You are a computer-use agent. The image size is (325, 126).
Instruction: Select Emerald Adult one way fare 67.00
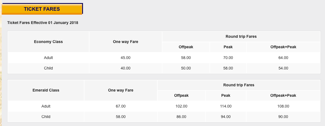[x=121, y=106]
